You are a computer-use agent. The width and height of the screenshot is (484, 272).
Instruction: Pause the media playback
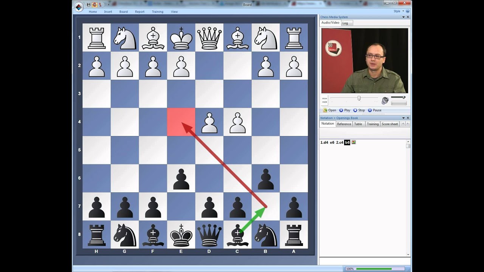pyautogui.click(x=375, y=110)
